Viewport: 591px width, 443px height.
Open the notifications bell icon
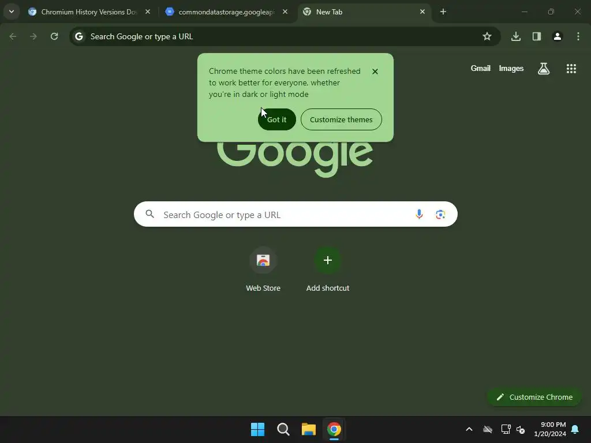point(575,429)
